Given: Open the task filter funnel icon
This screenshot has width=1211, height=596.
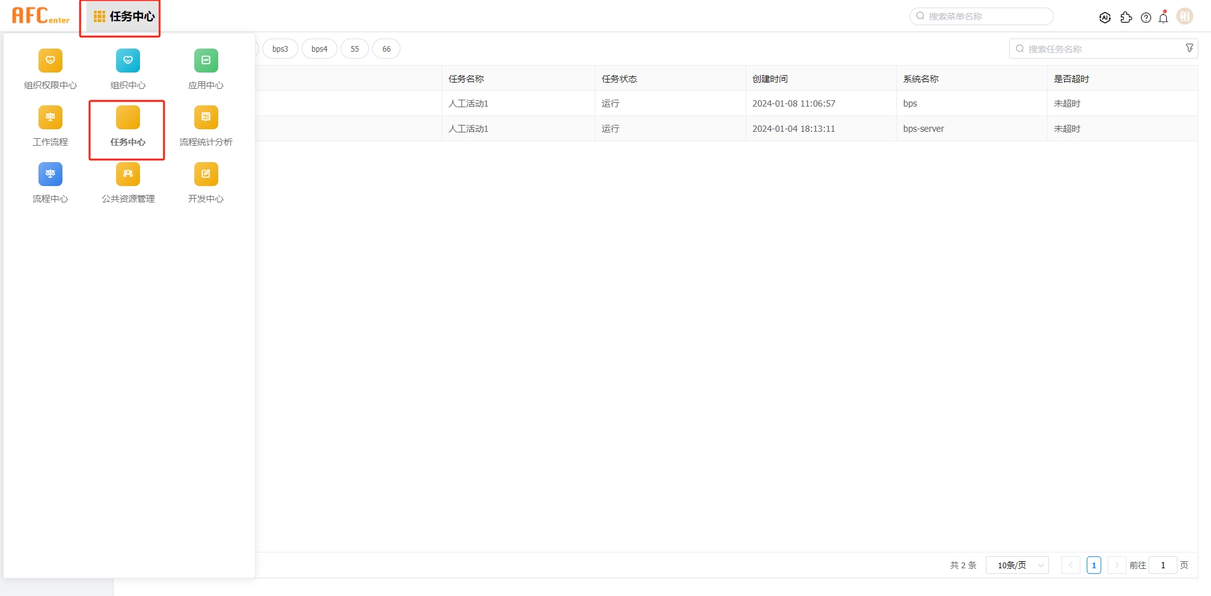Looking at the screenshot, I should pyautogui.click(x=1190, y=48).
